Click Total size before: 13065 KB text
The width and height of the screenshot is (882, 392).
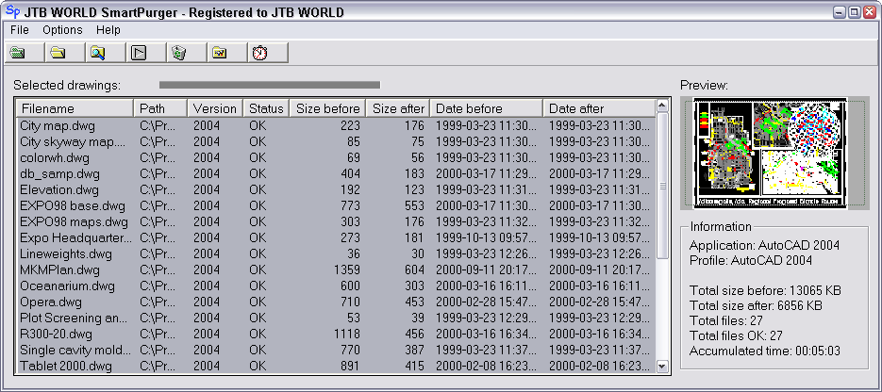[x=765, y=290]
